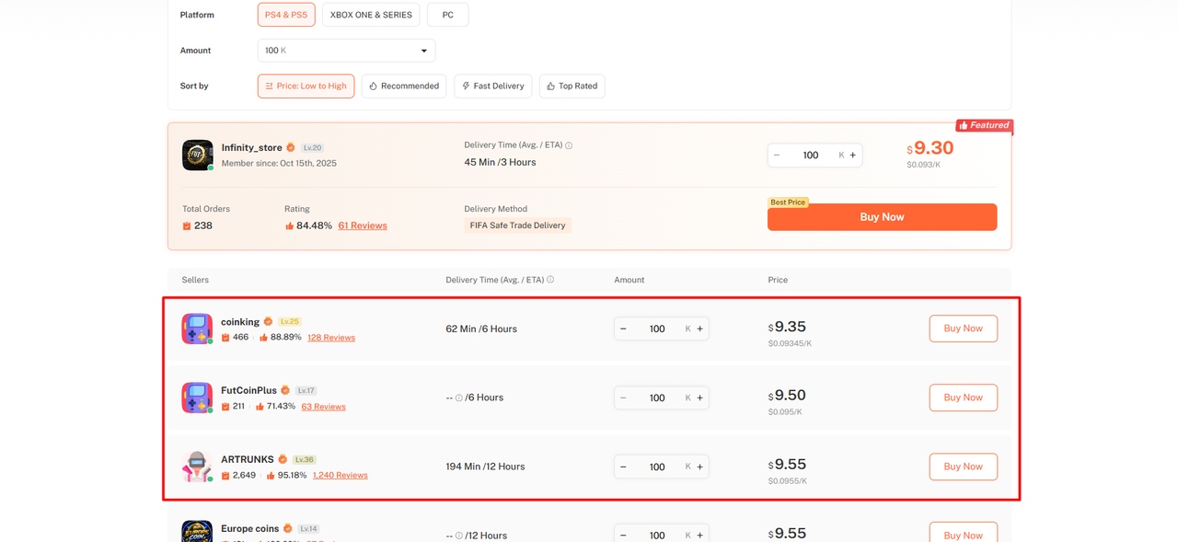Open coinking's 128 Reviews link
The height and width of the screenshot is (542, 1178).
pyautogui.click(x=331, y=338)
